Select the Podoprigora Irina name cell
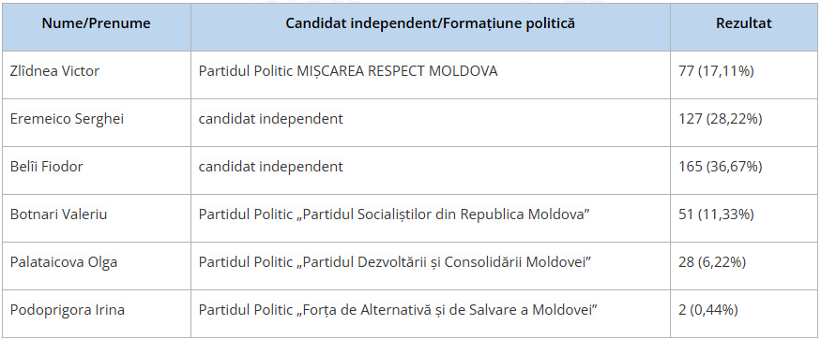 [x=97, y=314]
